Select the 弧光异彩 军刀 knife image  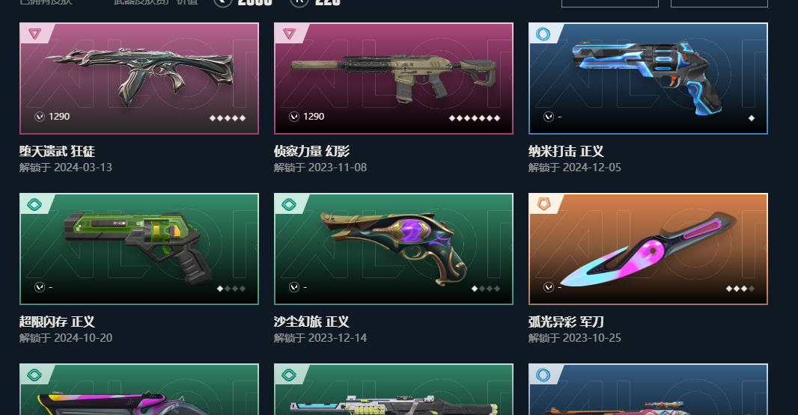649,249
